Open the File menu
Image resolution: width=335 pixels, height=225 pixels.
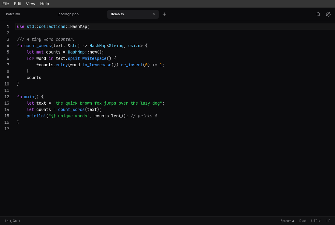pos(6,4)
